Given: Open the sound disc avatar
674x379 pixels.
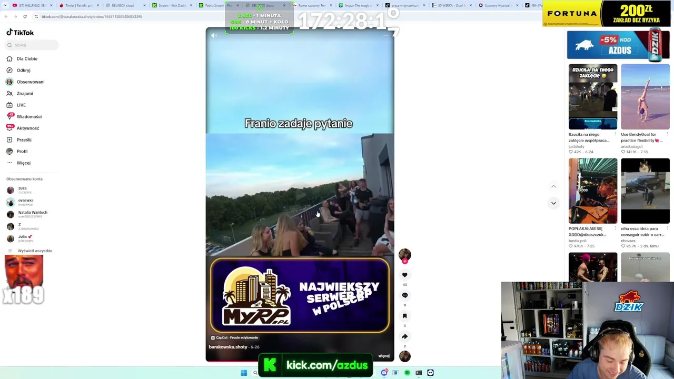Looking at the screenshot, I should 404,356.
